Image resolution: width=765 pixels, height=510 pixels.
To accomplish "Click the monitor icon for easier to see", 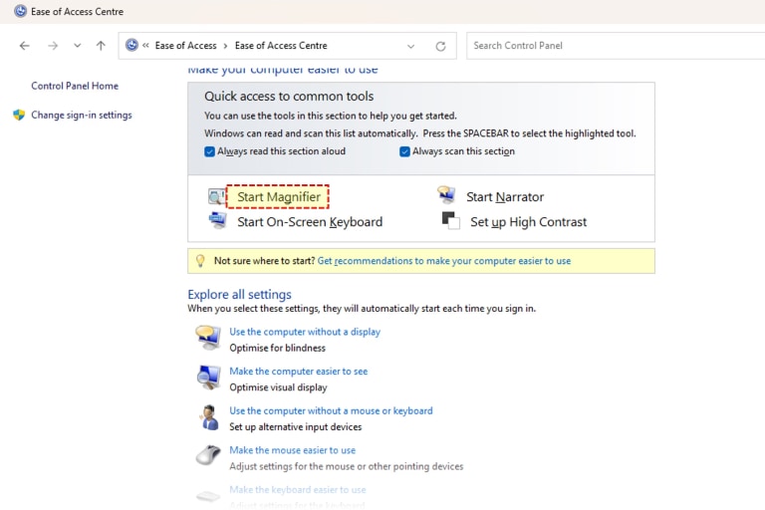I will click(208, 378).
